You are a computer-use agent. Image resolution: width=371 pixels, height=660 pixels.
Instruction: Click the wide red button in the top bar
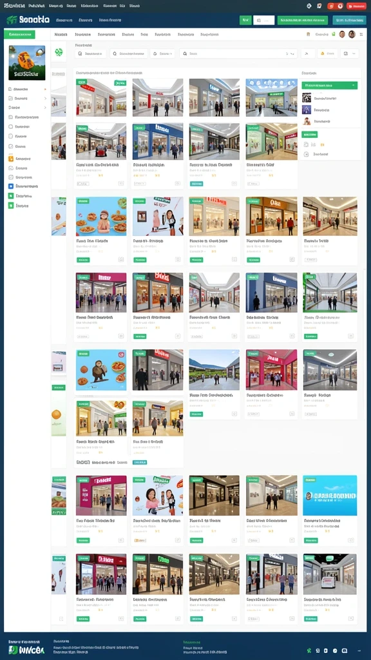click(356, 6)
